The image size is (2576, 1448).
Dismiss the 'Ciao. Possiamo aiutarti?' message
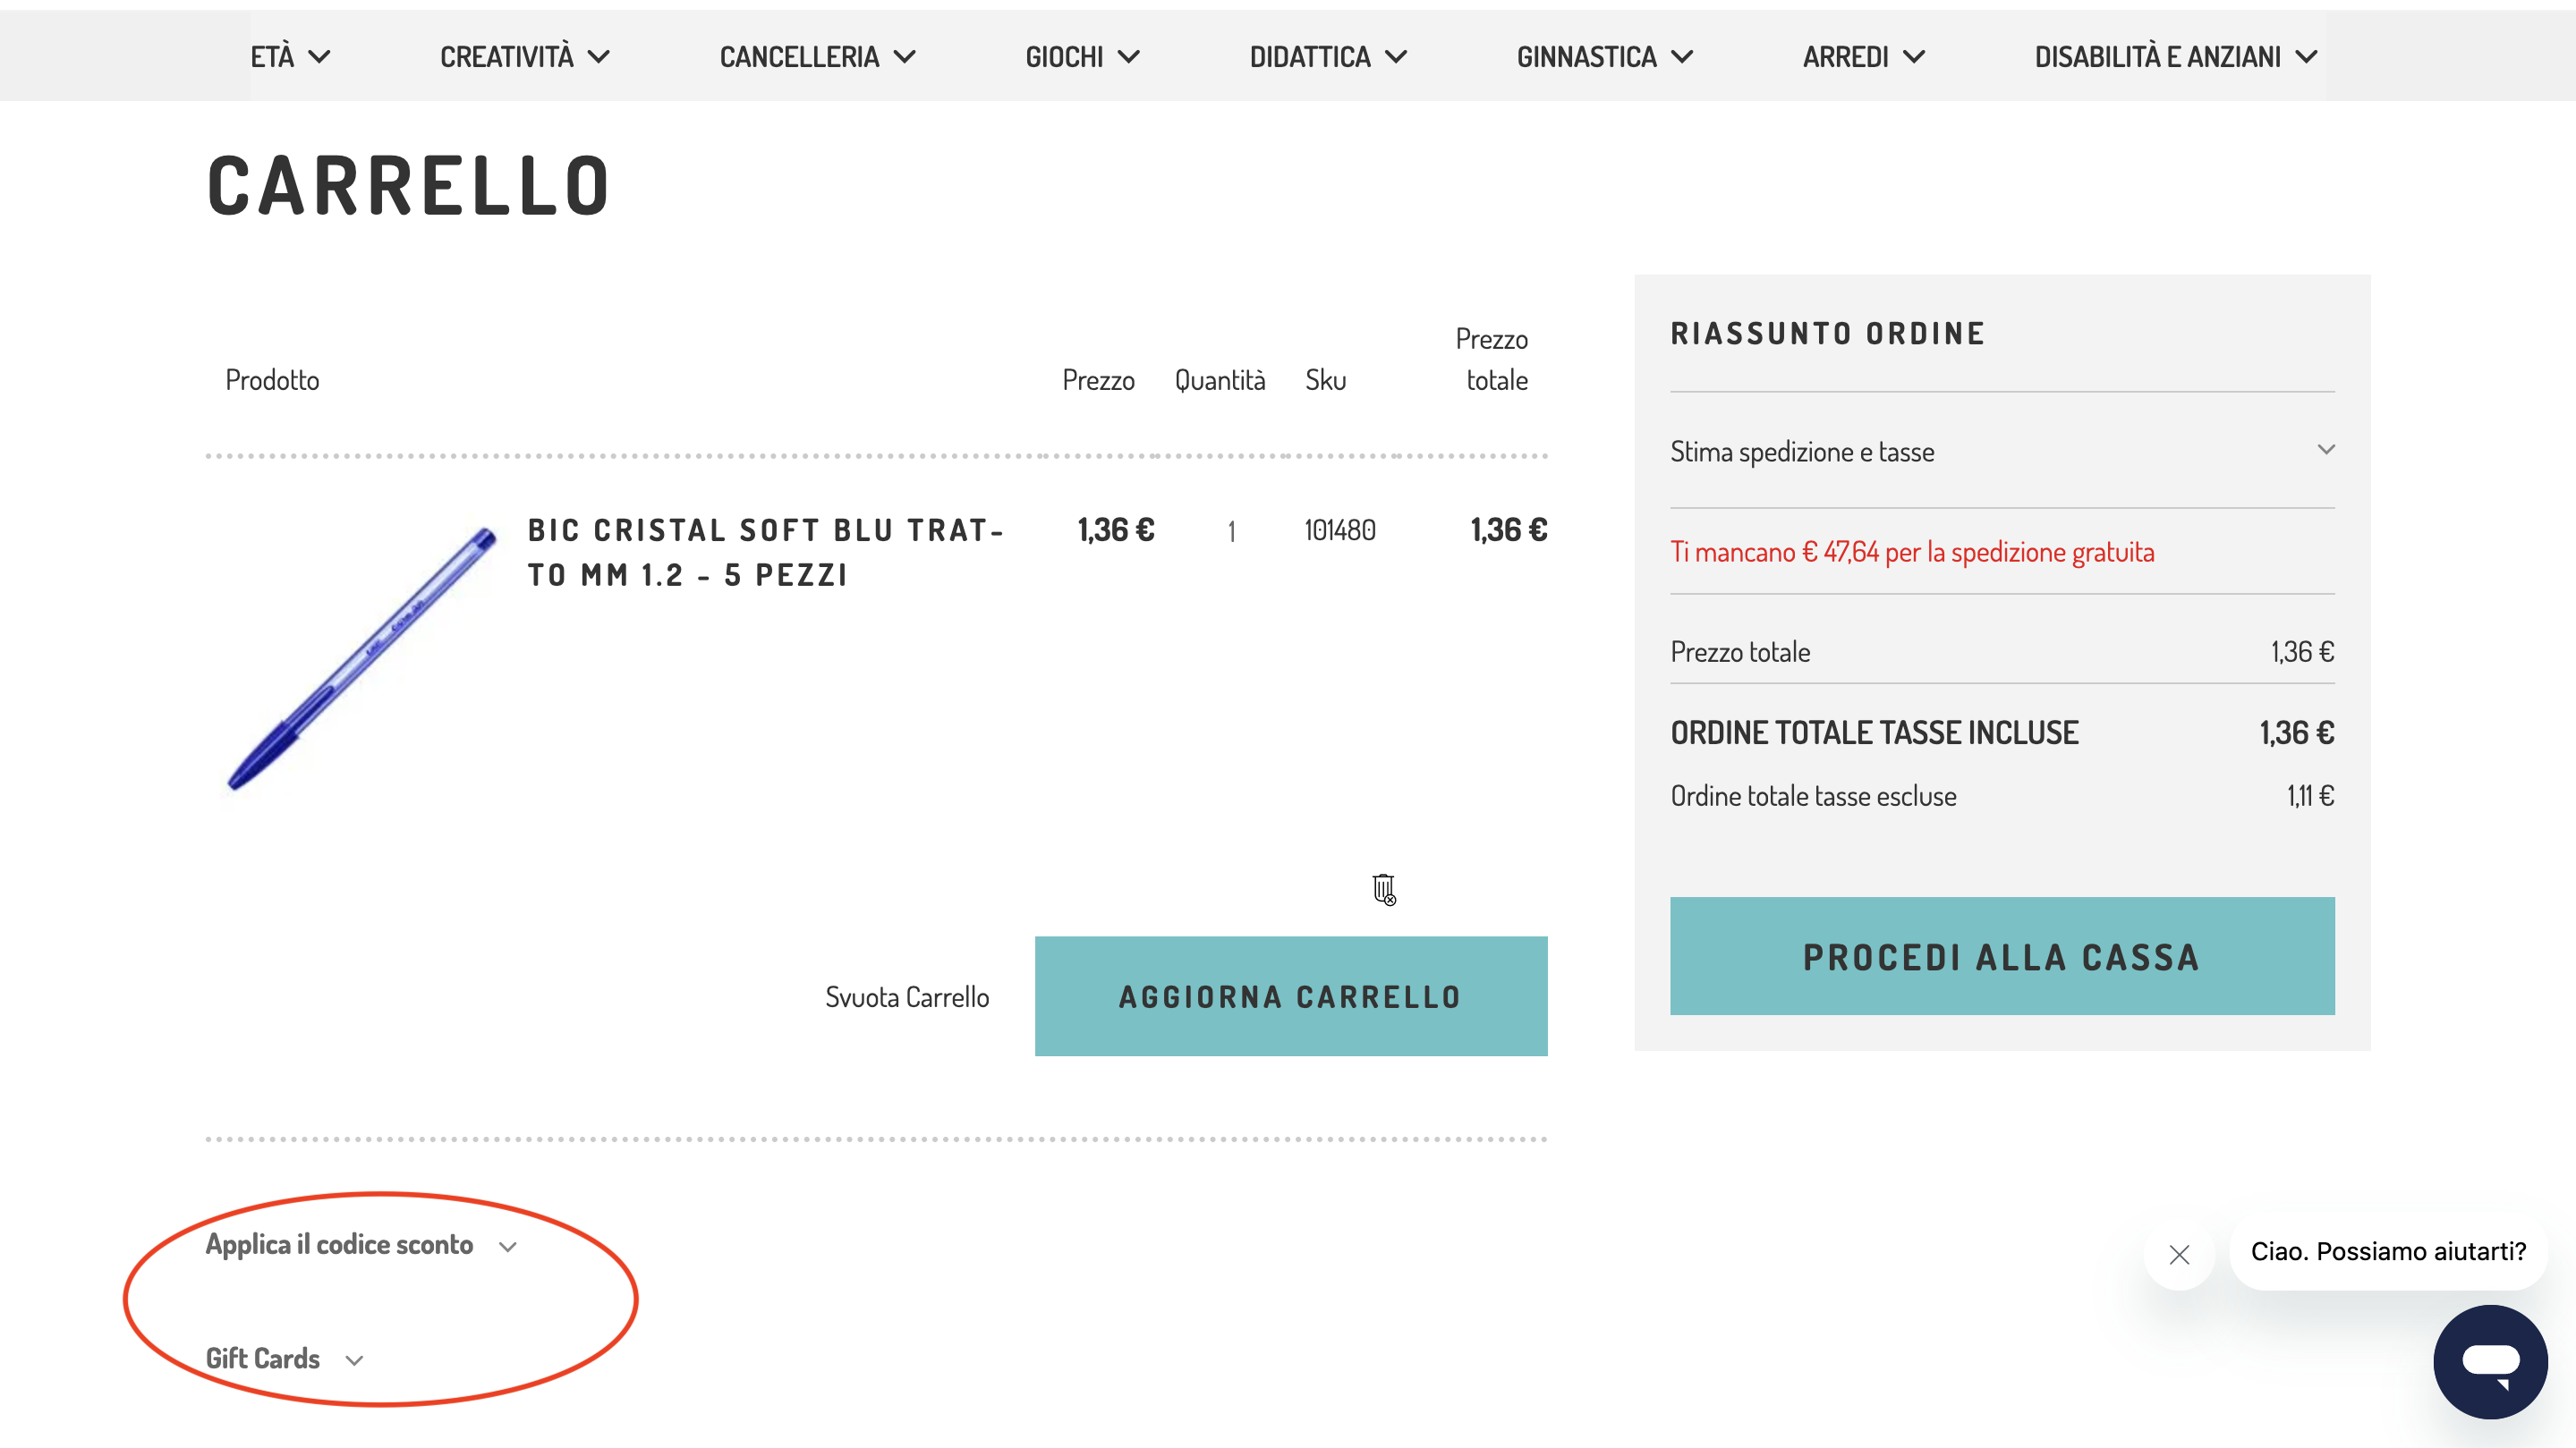pyautogui.click(x=2179, y=1254)
